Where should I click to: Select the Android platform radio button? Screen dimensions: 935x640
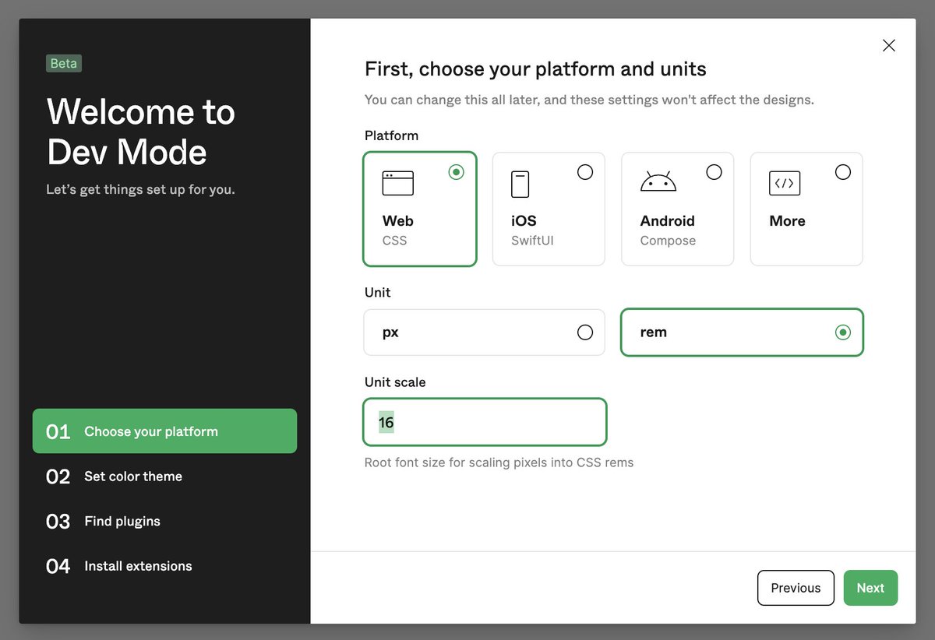point(714,172)
